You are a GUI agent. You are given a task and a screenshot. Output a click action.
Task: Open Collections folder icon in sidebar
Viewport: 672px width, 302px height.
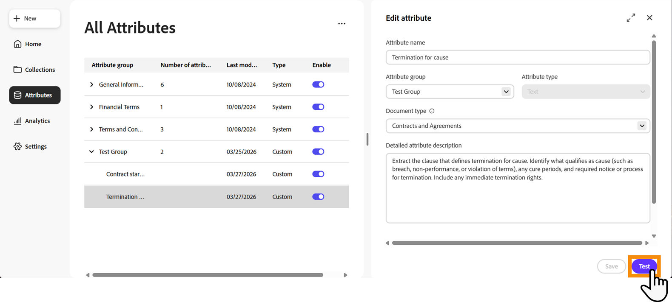(x=17, y=70)
